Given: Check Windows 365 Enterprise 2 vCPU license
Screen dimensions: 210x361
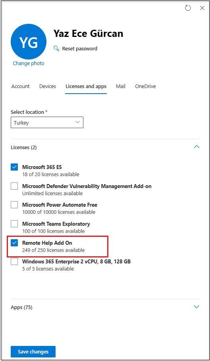Looking at the screenshot, I should (x=14, y=261).
